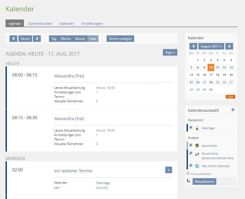
Task: Click the Feiertage person icon
Action: pyautogui.click(x=197, y=128)
